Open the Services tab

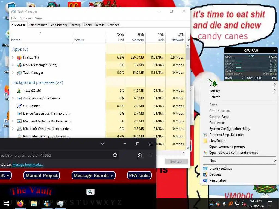coord(113,25)
